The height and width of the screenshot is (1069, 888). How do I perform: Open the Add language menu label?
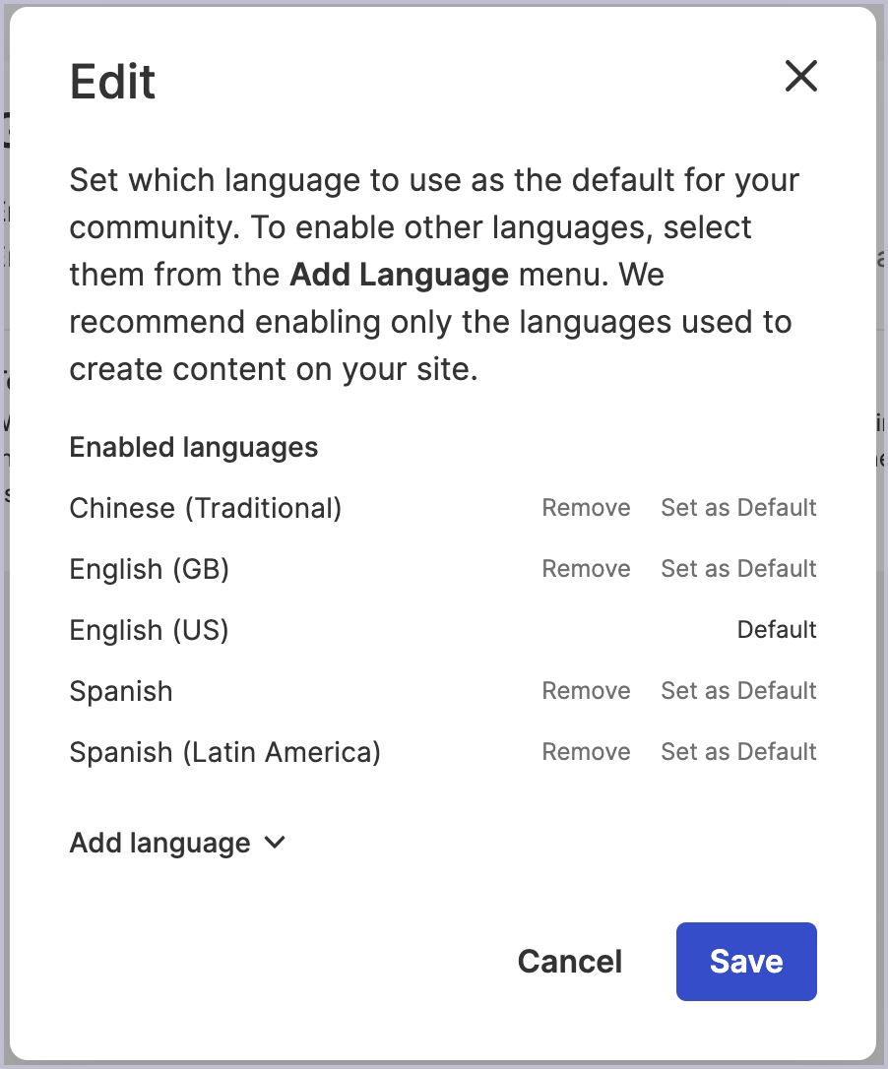point(160,844)
